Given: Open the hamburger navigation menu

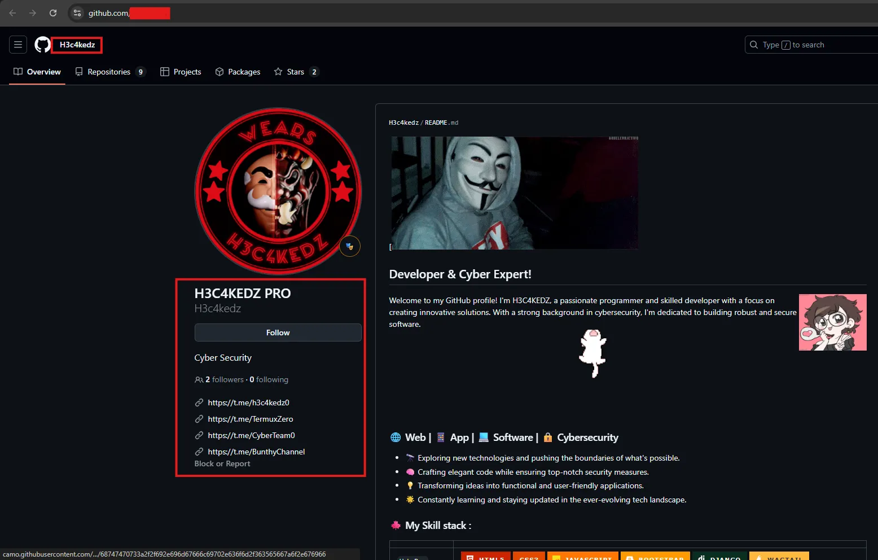Looking at the screenshot, I should [x=18, y=45].
